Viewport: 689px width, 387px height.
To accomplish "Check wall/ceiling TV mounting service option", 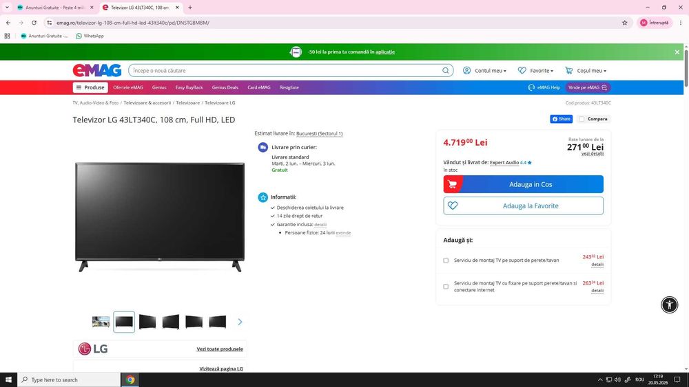I will [446, 261].
